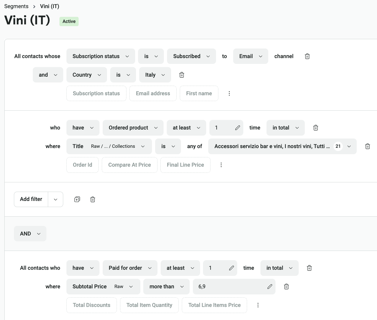Delete the Subscription status condition
This screenshot has height=320, width=377.
[307, 56]
